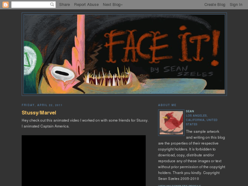This screenshot has height=186, width=248.
Task: Open the Share link in navbar
Action: coord(64,4)
